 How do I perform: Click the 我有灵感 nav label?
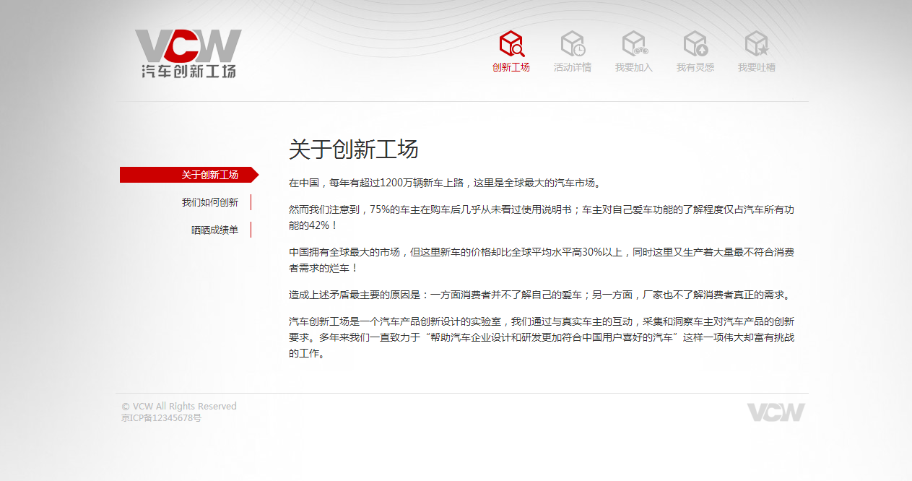(x=695, y=66)
